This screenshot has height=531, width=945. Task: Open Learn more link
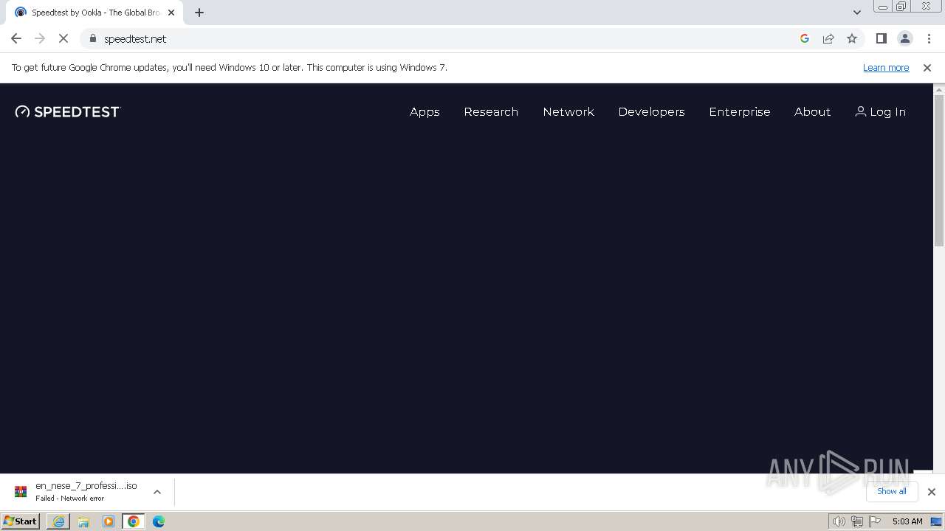click(886, 67)
